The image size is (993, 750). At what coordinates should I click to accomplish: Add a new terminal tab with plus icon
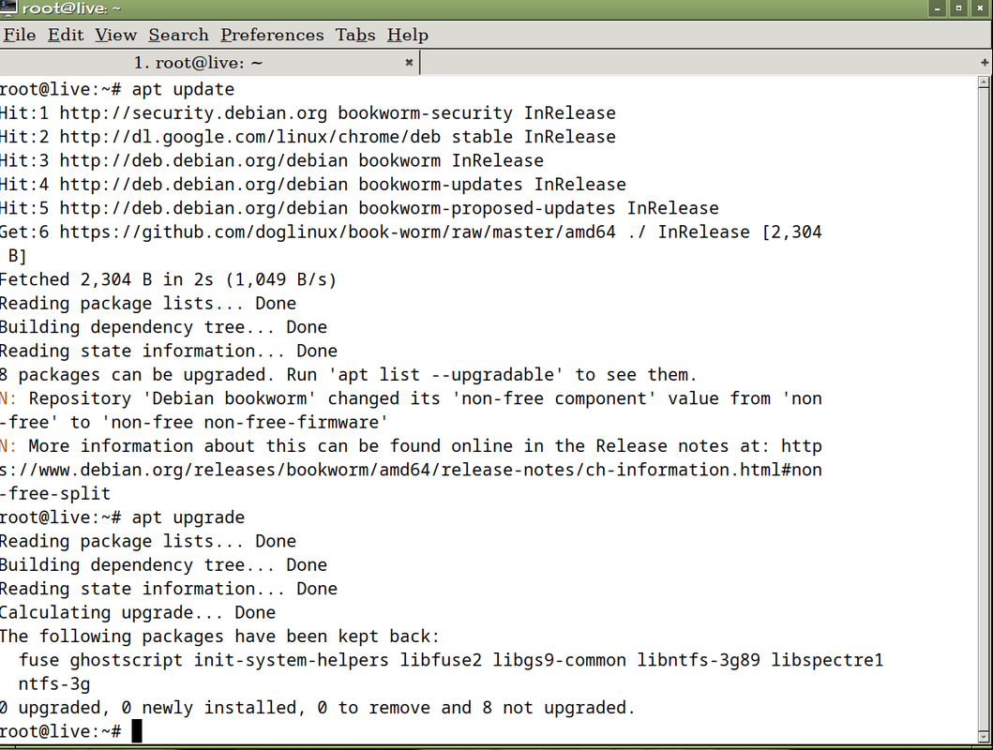[x=985, y=62]
